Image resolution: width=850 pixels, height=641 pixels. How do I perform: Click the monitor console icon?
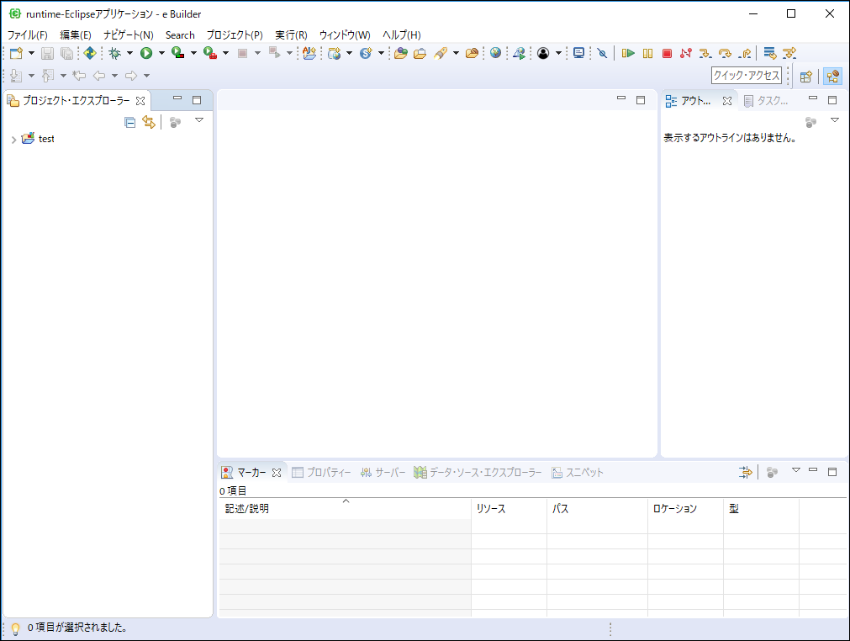[x=579, y=53]
